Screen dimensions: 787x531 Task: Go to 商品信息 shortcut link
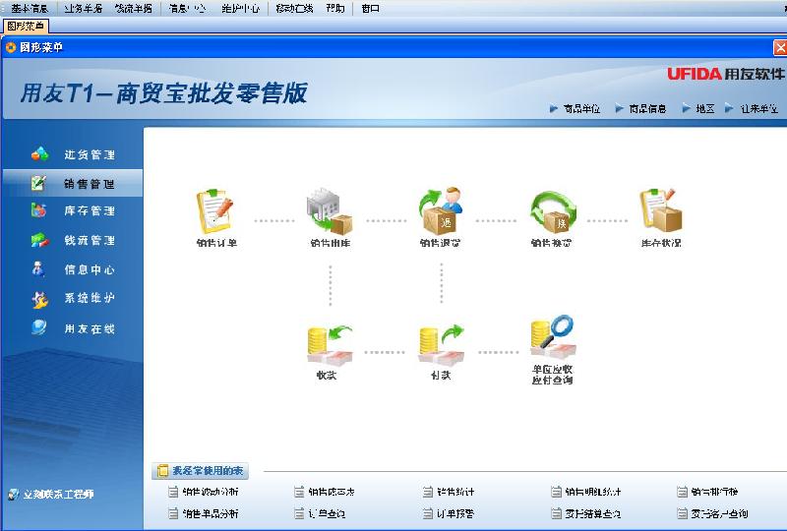pyautogui.click(x=647, y=108)
